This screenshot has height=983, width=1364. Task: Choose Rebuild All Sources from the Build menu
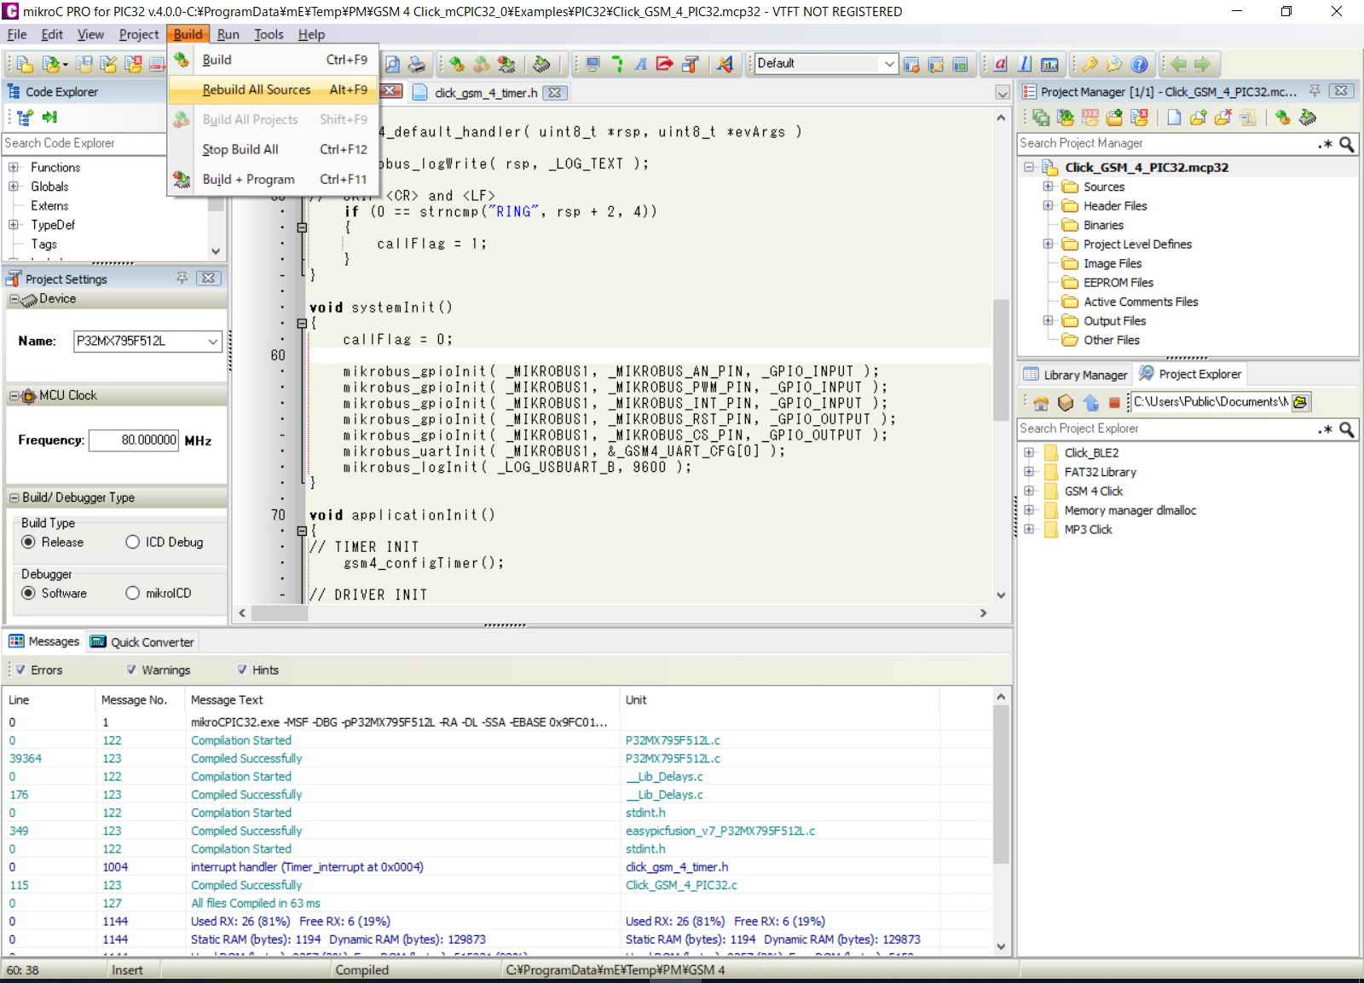click(x=273, y=89)
